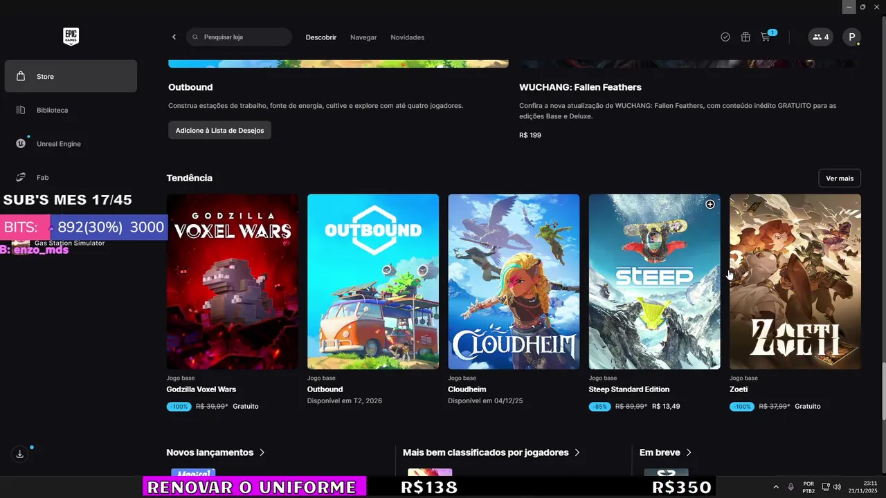Open Steep Standard Edition title link
The height and width of the screenshot is (498, 886).
pyautogui.click(x=629, y=389)
